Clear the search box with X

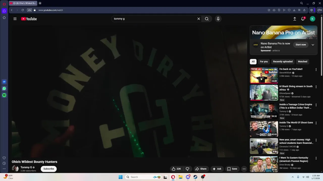click(x=199, y=19)
